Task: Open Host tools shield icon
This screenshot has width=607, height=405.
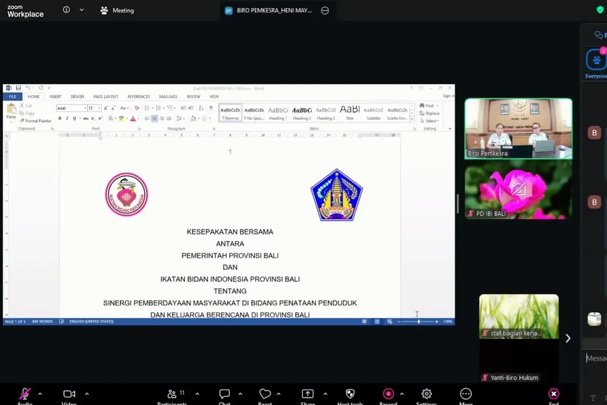Action: (350, 394)
